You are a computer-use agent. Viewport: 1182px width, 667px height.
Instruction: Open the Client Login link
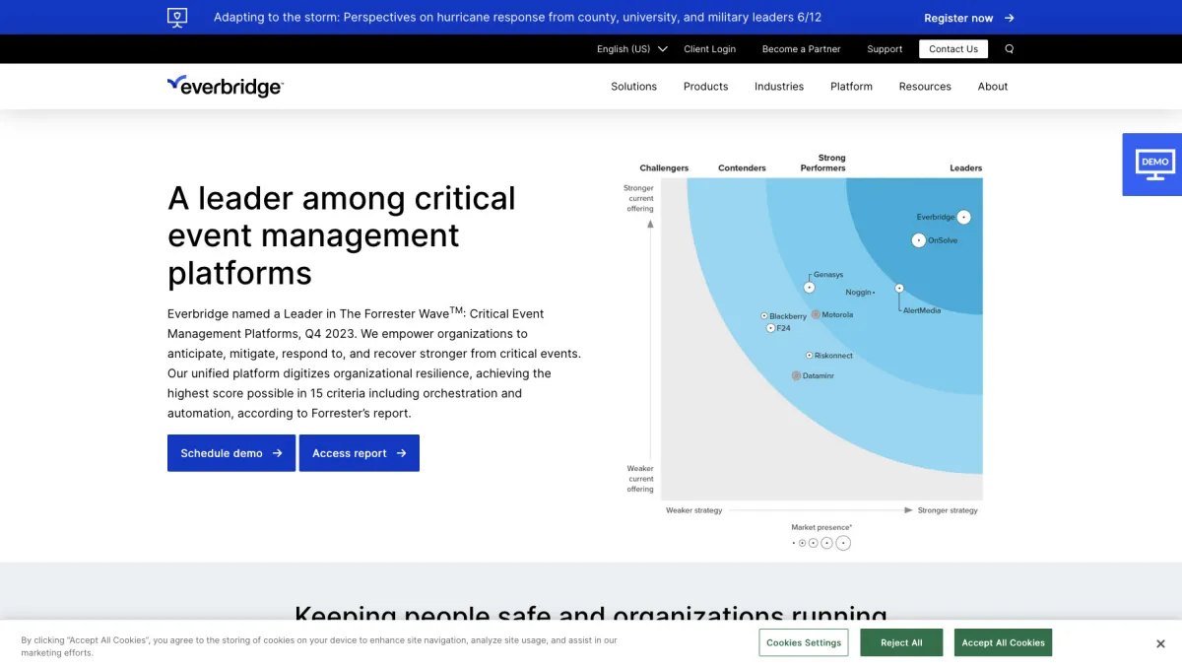710,49
